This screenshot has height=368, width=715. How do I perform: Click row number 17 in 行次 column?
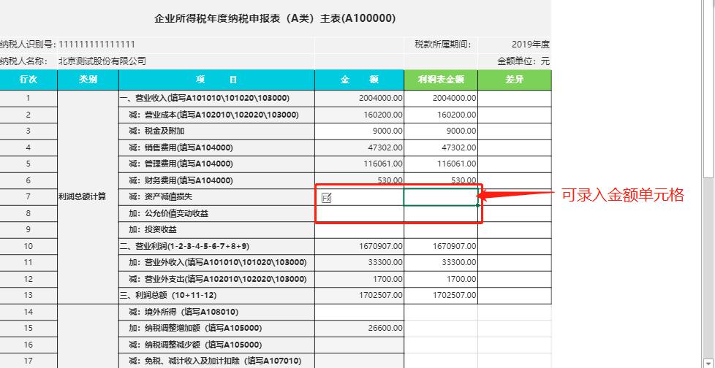click(29, 361)
